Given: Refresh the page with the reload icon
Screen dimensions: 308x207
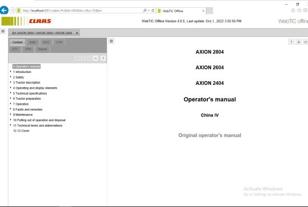Looking at the screenshot, I should (x=153, y=10).
